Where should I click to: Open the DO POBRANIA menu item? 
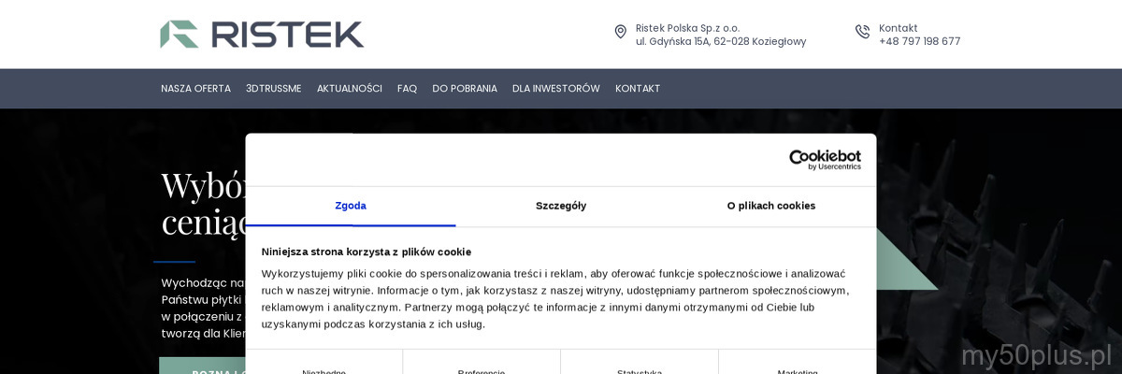[x=465, y=89]
